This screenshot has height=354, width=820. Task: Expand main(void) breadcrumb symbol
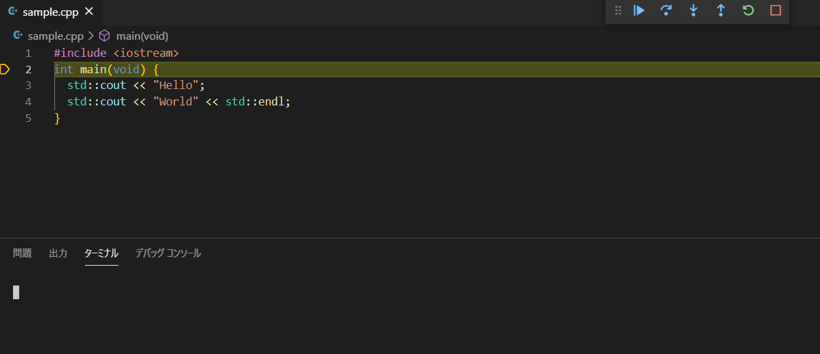[x=142, y=36]
